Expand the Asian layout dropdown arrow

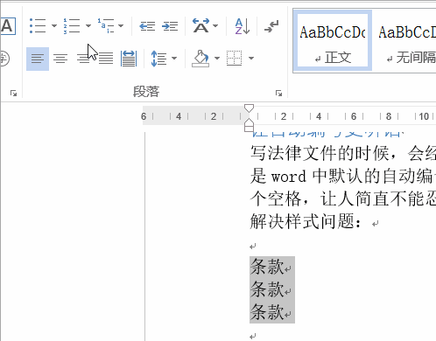215,26
